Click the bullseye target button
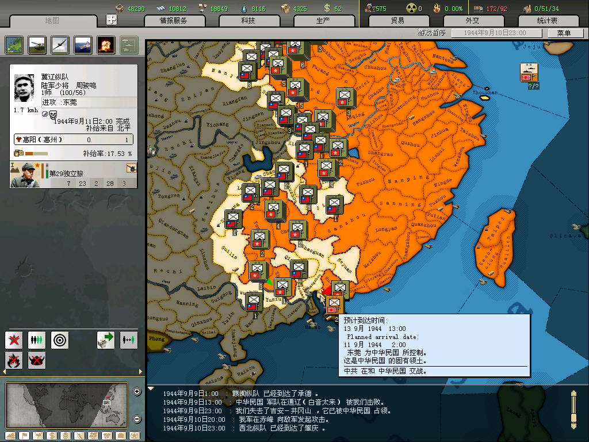 coord(60,340)
